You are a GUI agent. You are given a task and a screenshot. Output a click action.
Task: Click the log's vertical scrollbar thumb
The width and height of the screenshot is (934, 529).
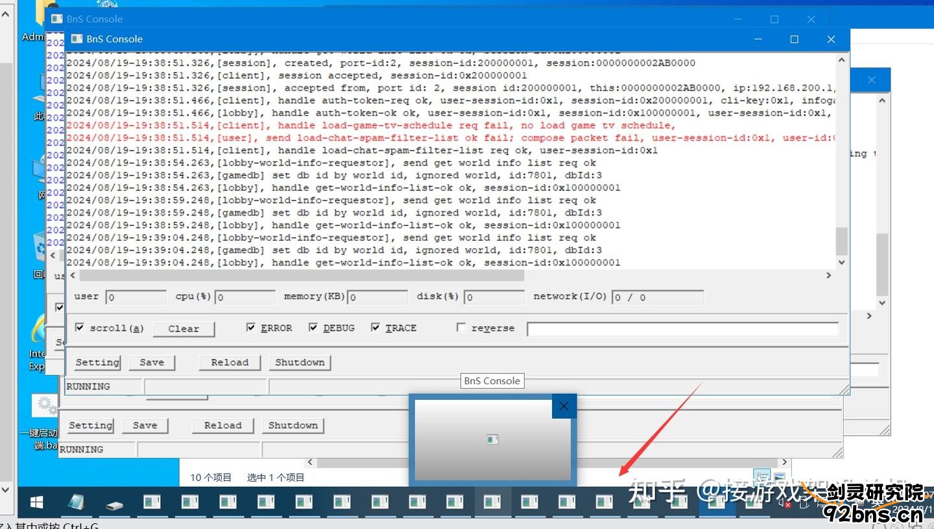(x=841, y=241)
